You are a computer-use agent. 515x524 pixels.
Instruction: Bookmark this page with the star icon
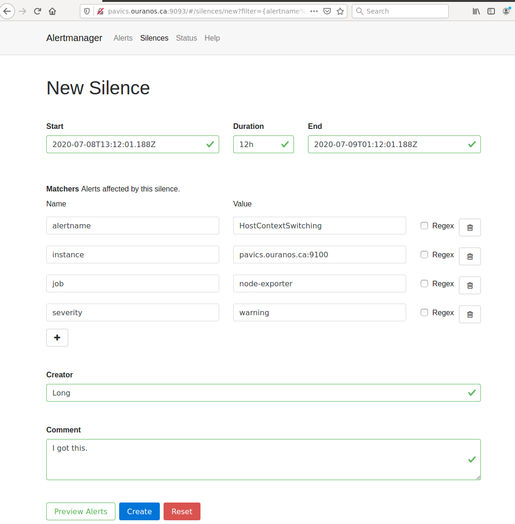coord(340,11)
